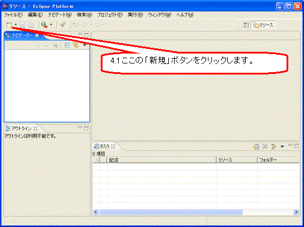Click the New wizard toolbar icon
This screenshot has height=227, width=304.
coord(9,25)
